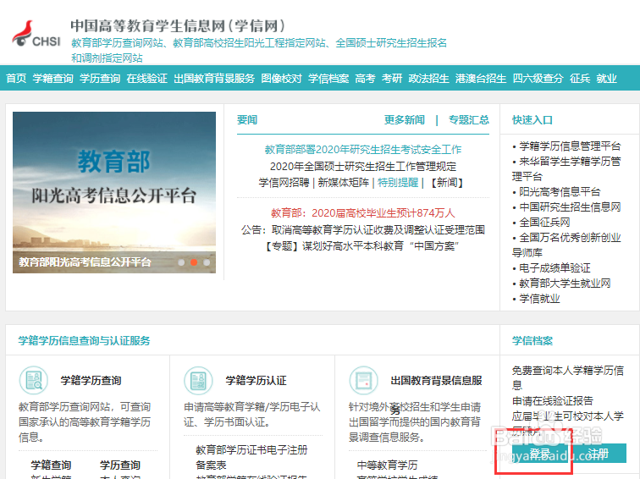Image resolution: width=640 pixels, height=479 pixels.
Task: Click 特别提醒 link
Action: (398, 183)
